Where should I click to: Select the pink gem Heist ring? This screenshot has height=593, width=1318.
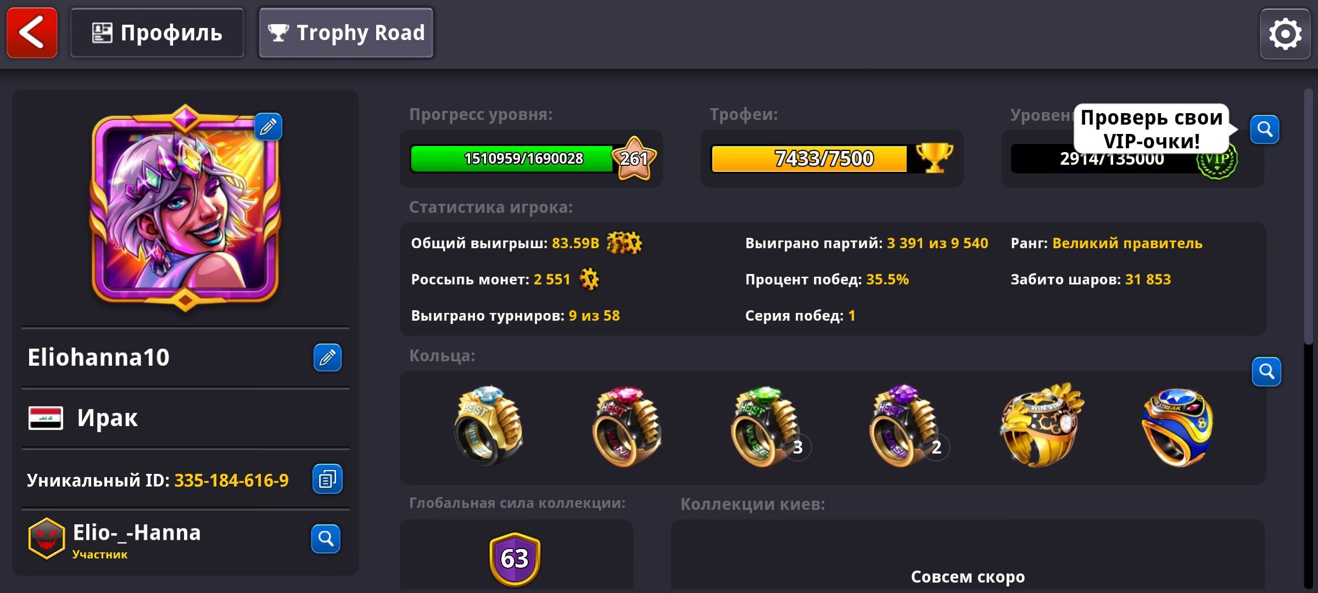[x=627, y=426]
